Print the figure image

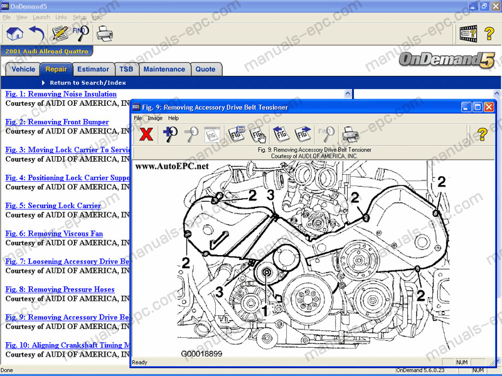coord(350,134)
